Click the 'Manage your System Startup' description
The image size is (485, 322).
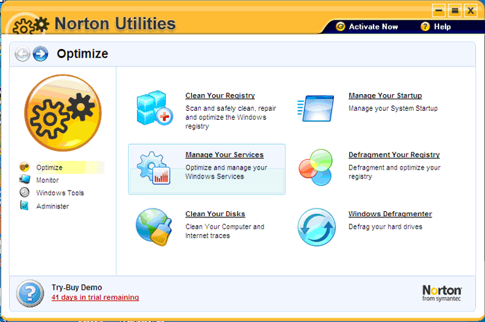tap(393, 109)
